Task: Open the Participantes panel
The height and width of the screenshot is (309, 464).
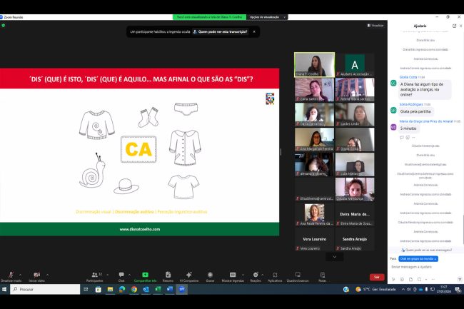Action: coord(94,275)
